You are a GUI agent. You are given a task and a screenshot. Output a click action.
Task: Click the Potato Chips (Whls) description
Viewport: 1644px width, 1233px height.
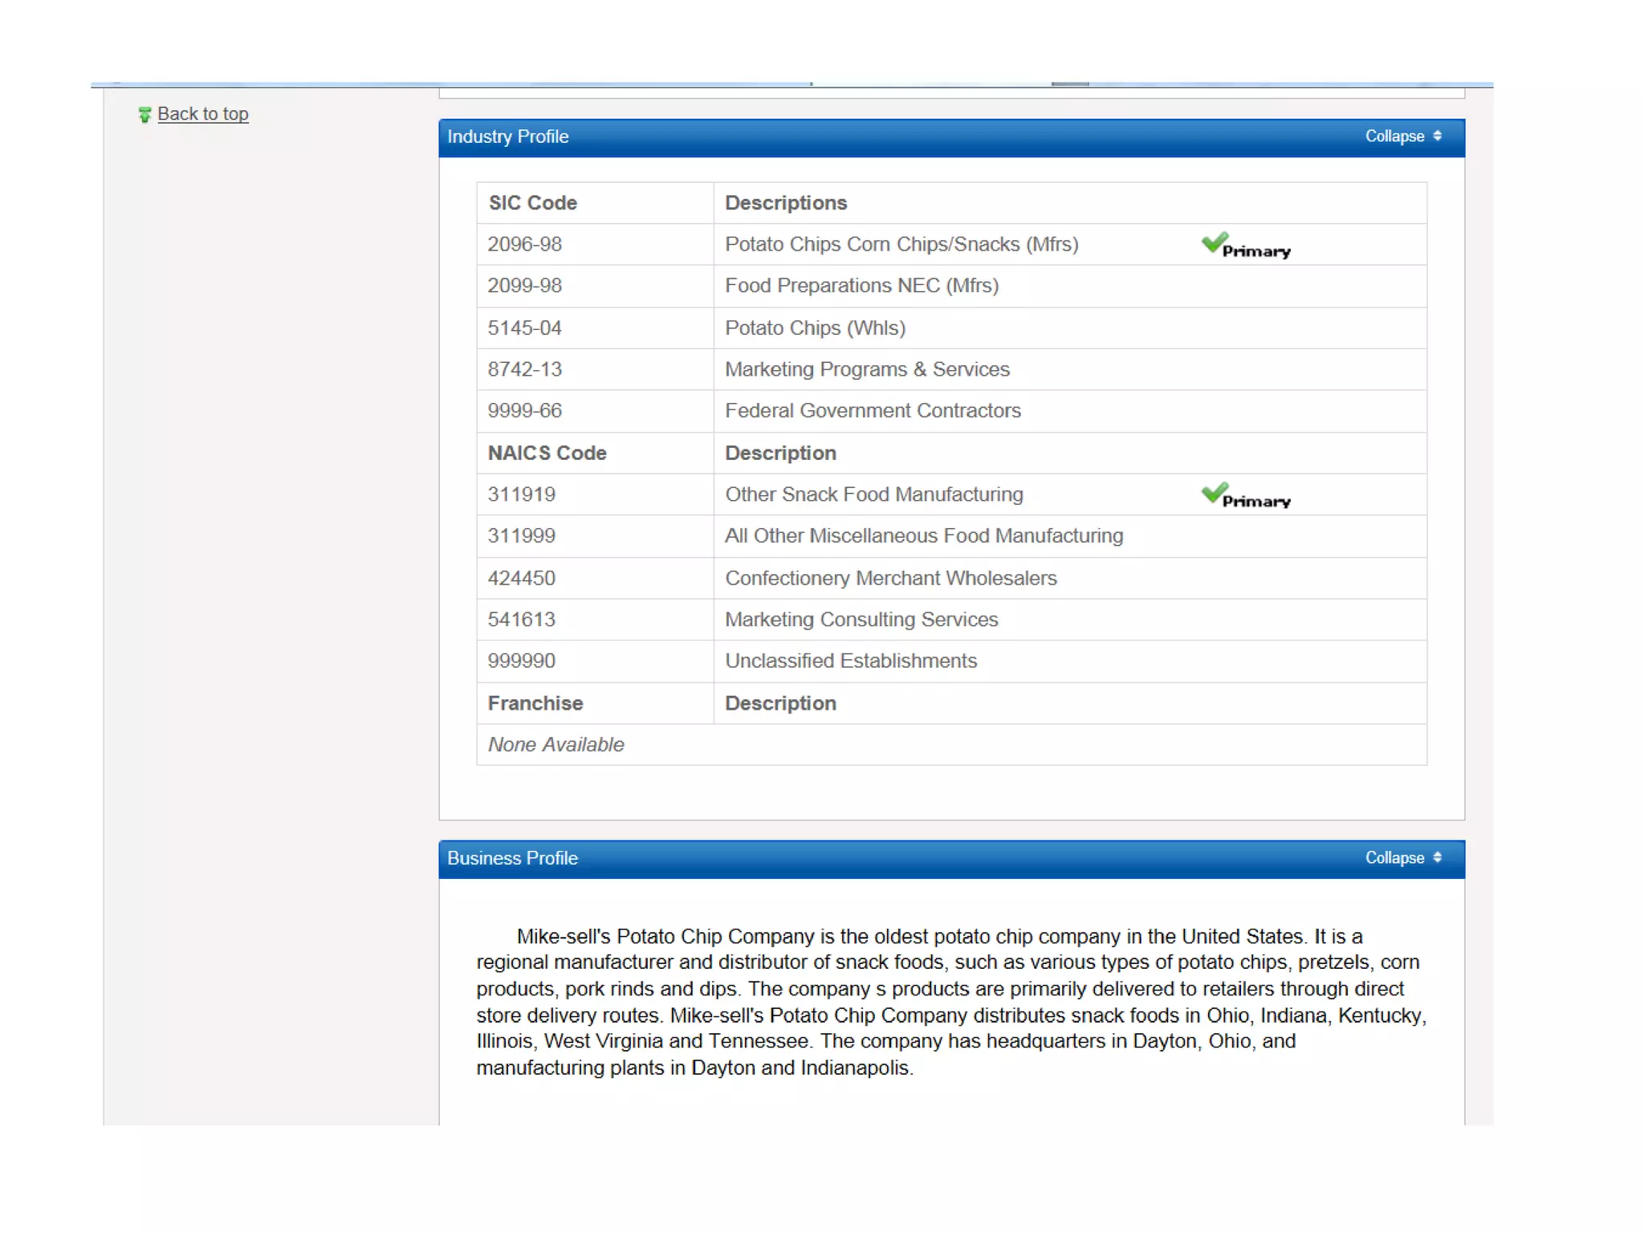[x=815, y=328]
